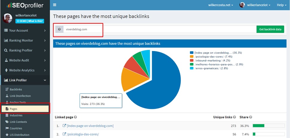The height and width of the screenshot is (138, 290).
Task: Click the Pages document icon
Action: 7,109
